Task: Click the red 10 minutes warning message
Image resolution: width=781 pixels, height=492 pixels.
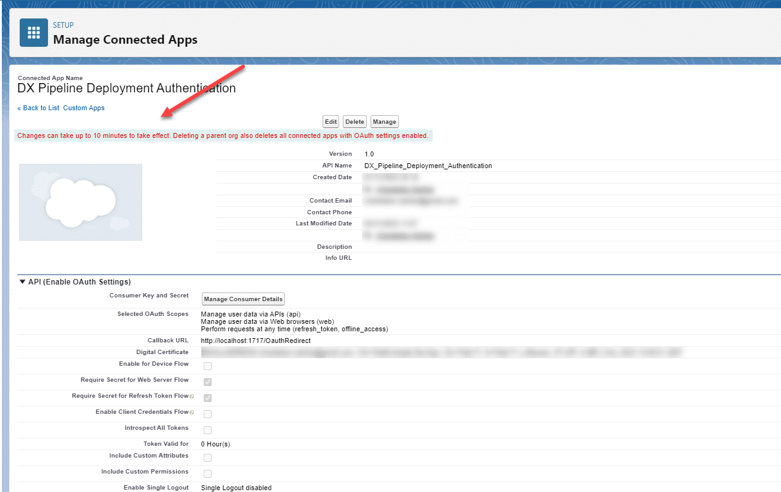Action: tap(223, 135)
